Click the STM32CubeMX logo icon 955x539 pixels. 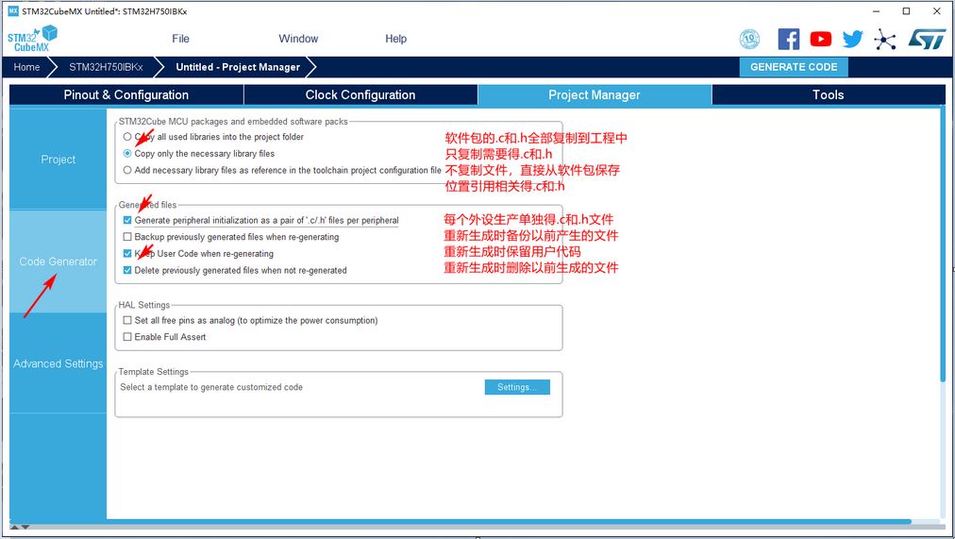tap(33, 39)
